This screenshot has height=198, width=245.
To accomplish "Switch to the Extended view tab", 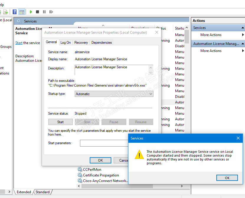I will coord(24,192).
